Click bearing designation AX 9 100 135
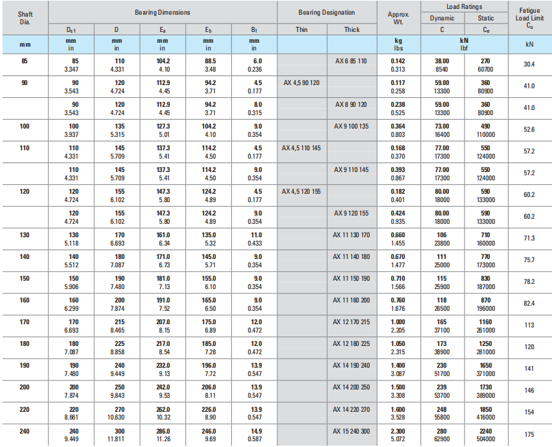The image size is (552, 447). (351, 126)
